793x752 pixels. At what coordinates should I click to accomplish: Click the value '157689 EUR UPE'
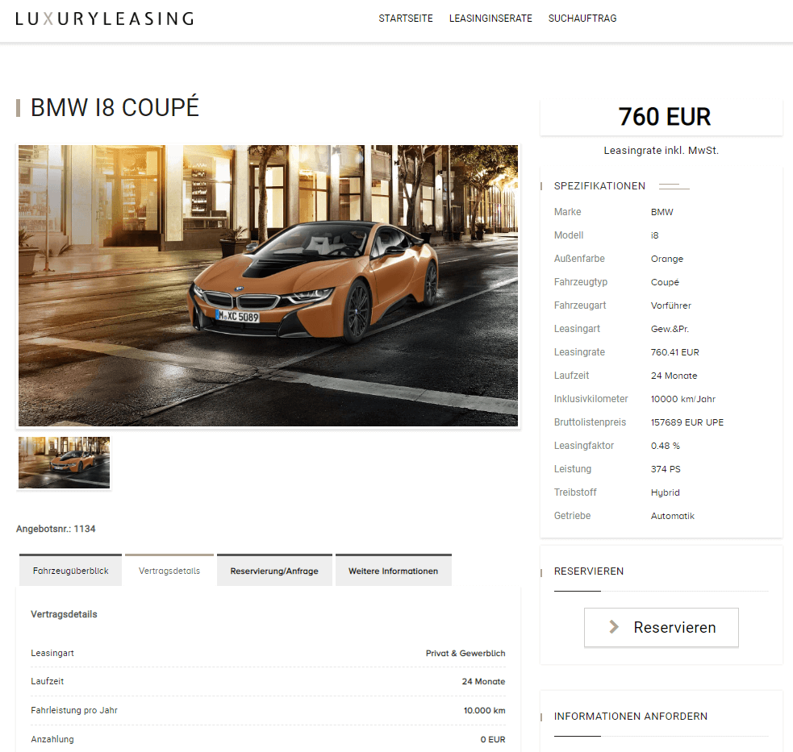pyautogui.click(x=687, y=422)
